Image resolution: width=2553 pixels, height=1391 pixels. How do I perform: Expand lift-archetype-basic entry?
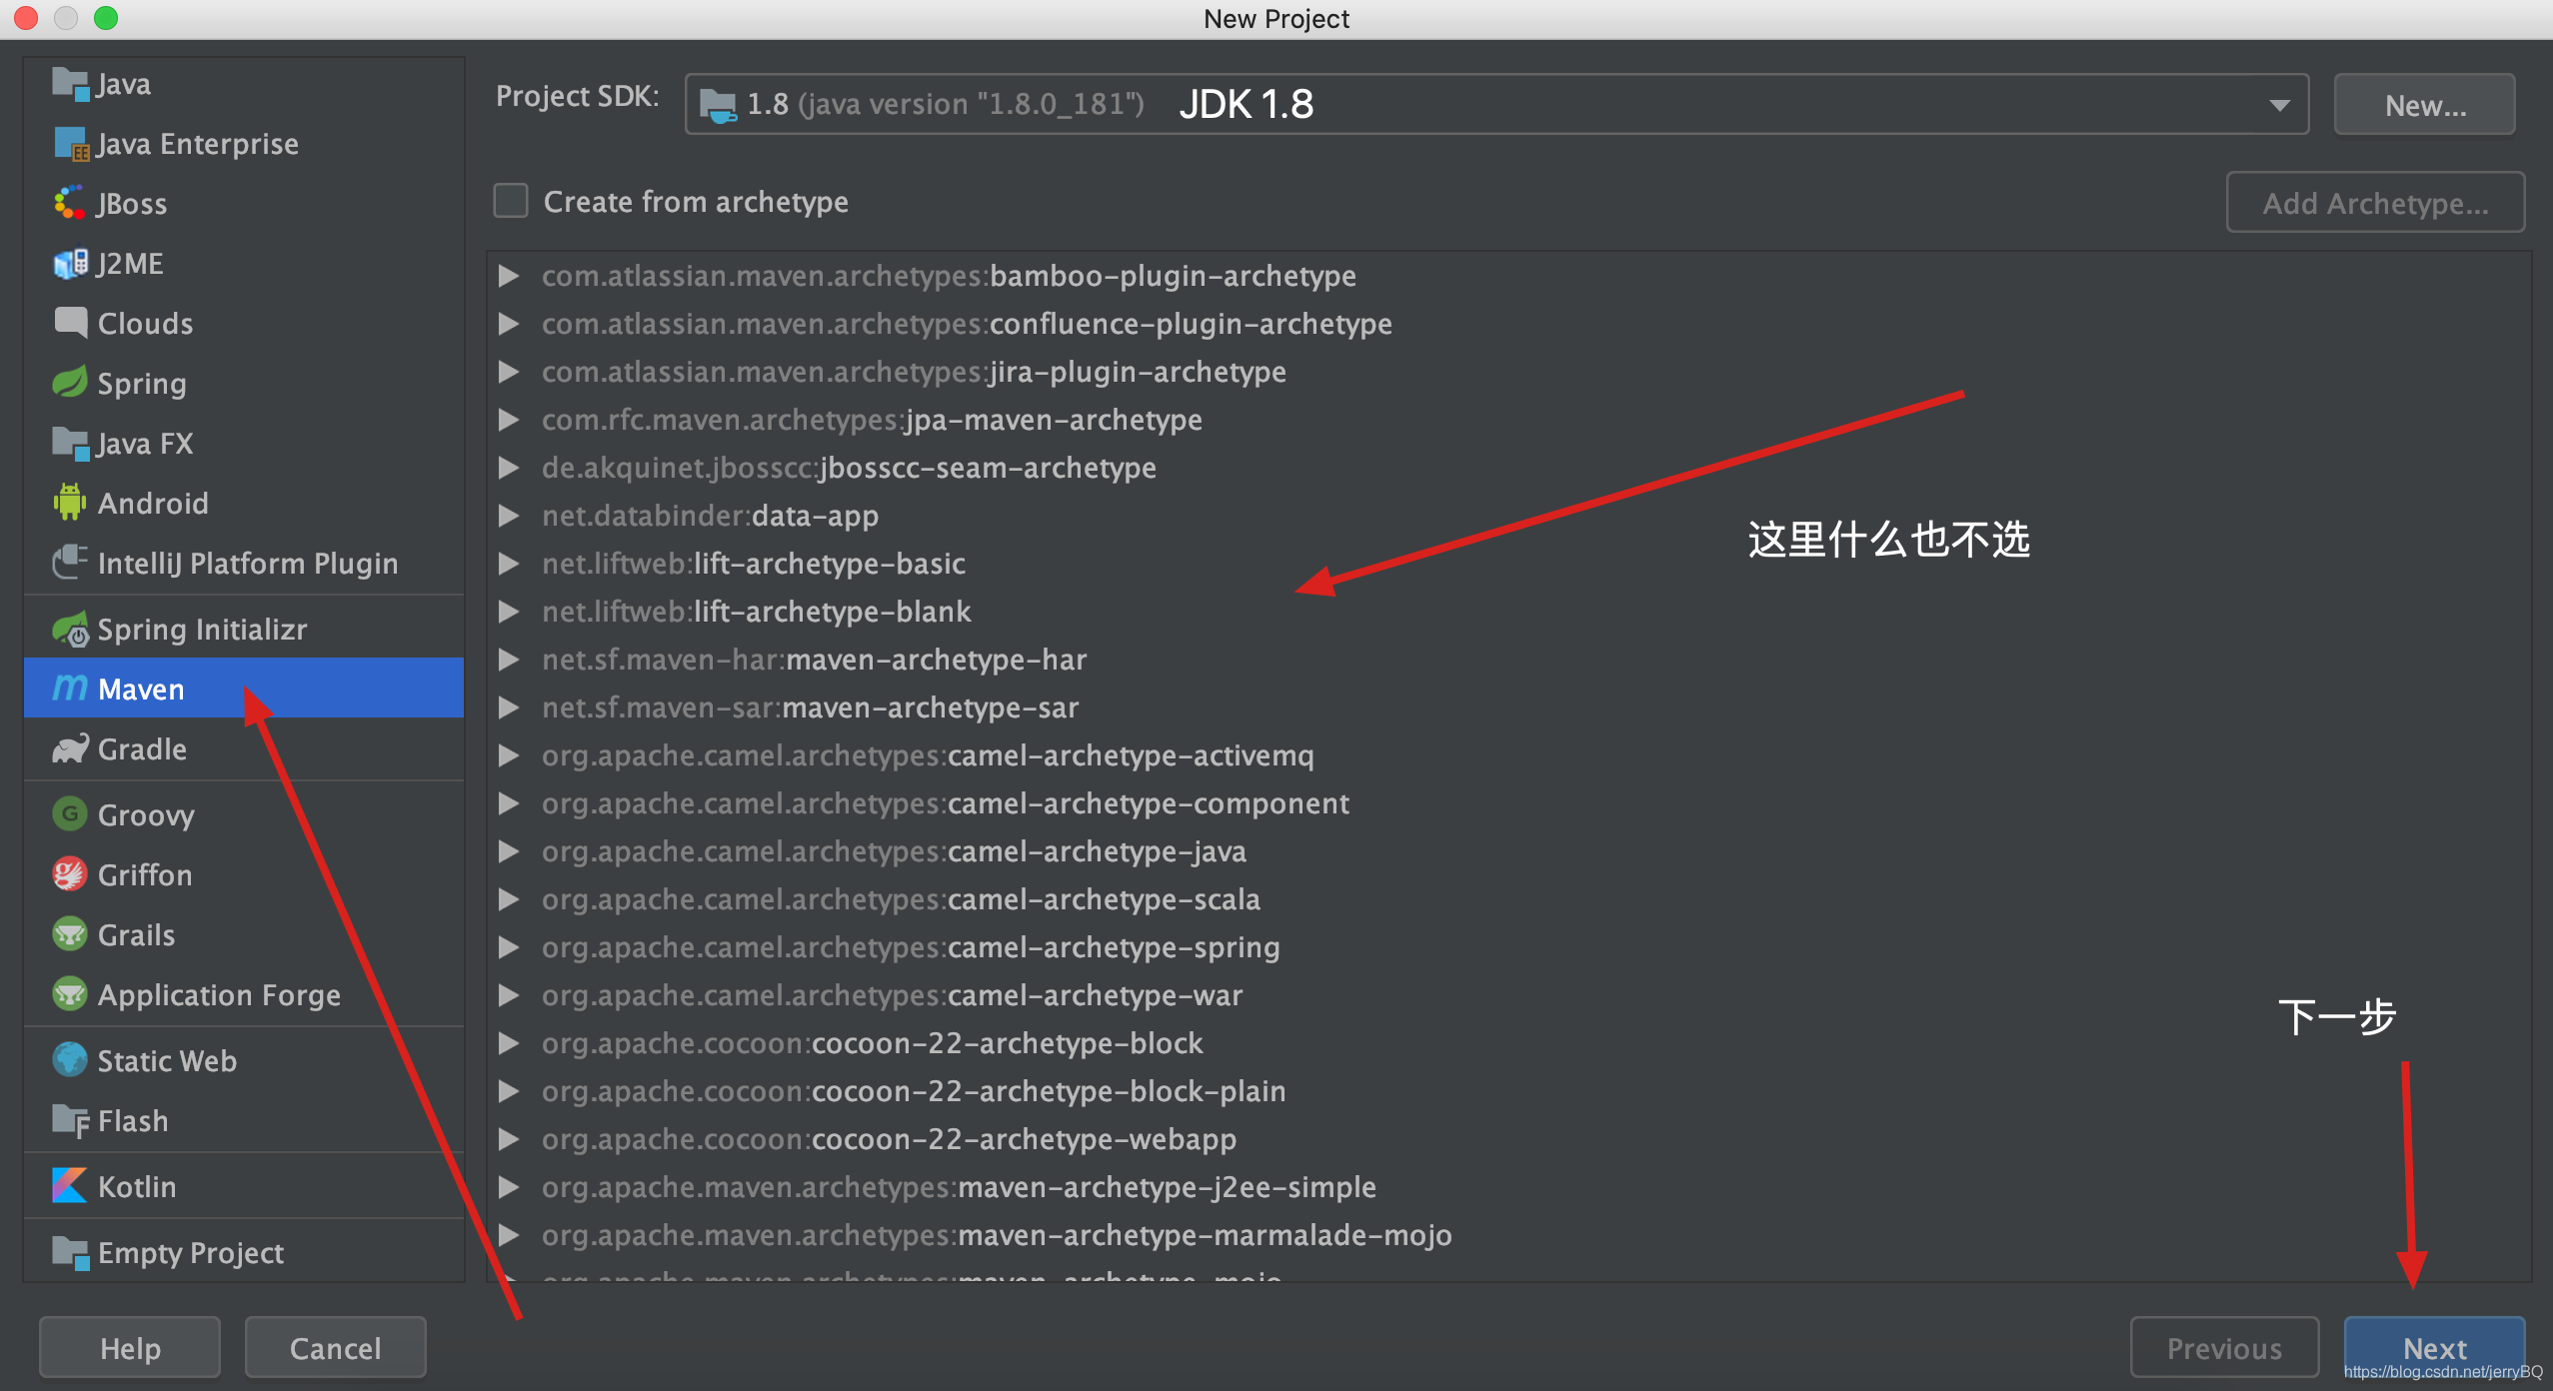(509, 564)
